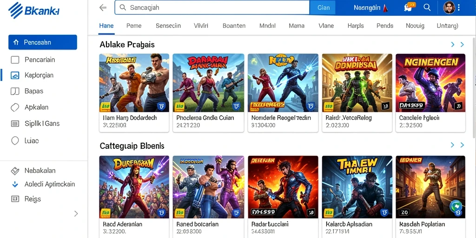Focus the Sencagjah search input field
This screenshot has height=238, width=476.
(x=212, y=7)
